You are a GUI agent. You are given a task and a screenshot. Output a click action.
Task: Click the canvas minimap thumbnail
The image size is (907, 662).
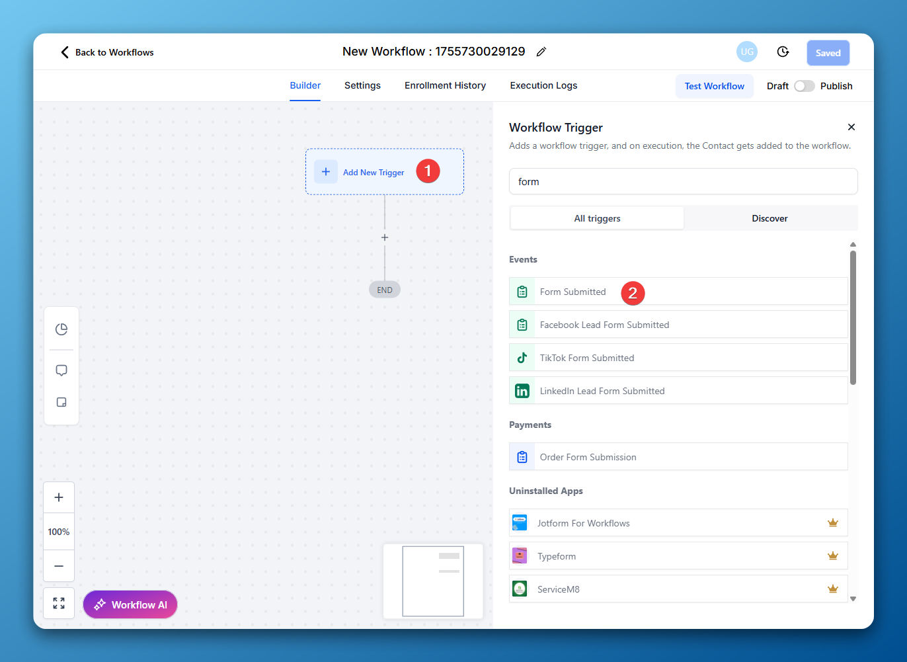coord(433,581)
